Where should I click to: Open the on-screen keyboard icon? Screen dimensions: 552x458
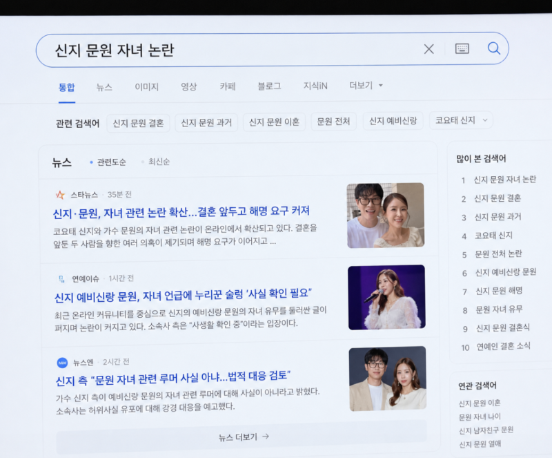coord(462,48)
